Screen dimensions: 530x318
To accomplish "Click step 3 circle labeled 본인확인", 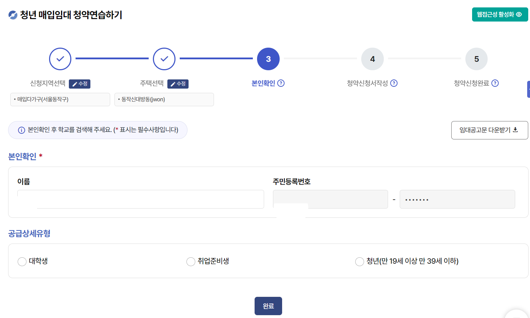I will tap(268, 59).
